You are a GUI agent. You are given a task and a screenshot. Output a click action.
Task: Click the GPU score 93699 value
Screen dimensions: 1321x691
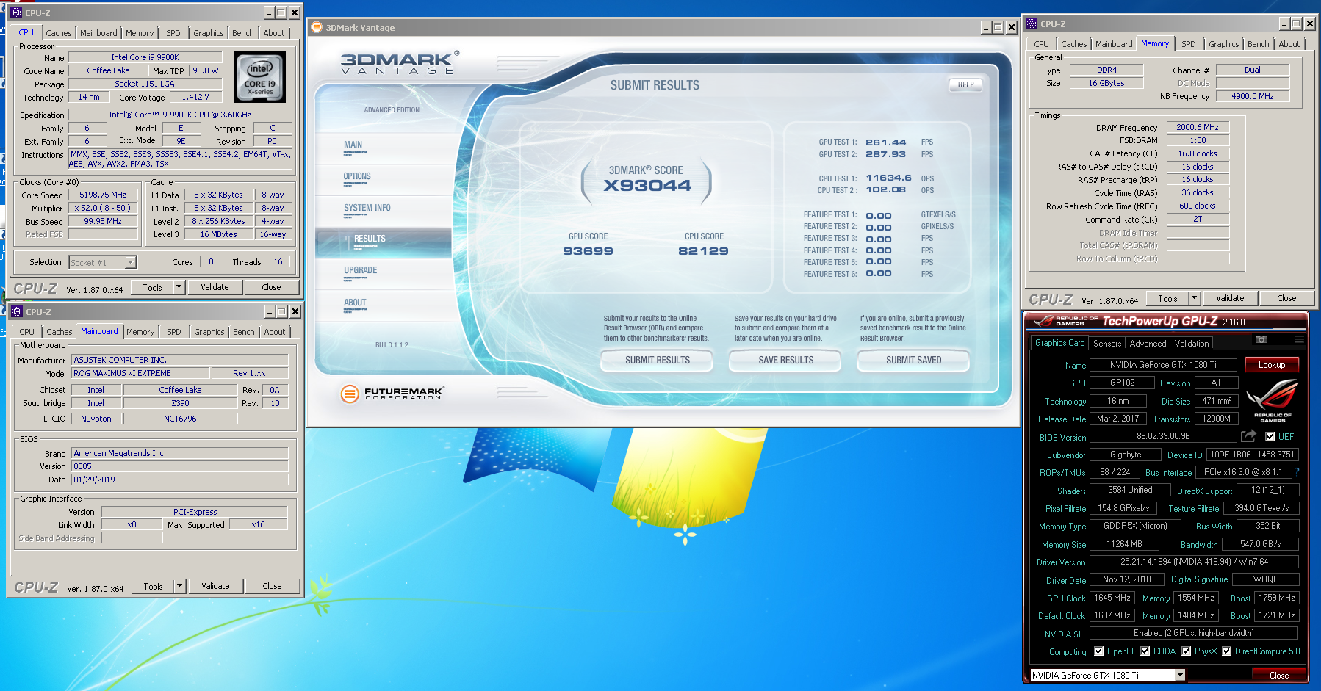coord(588,251)
